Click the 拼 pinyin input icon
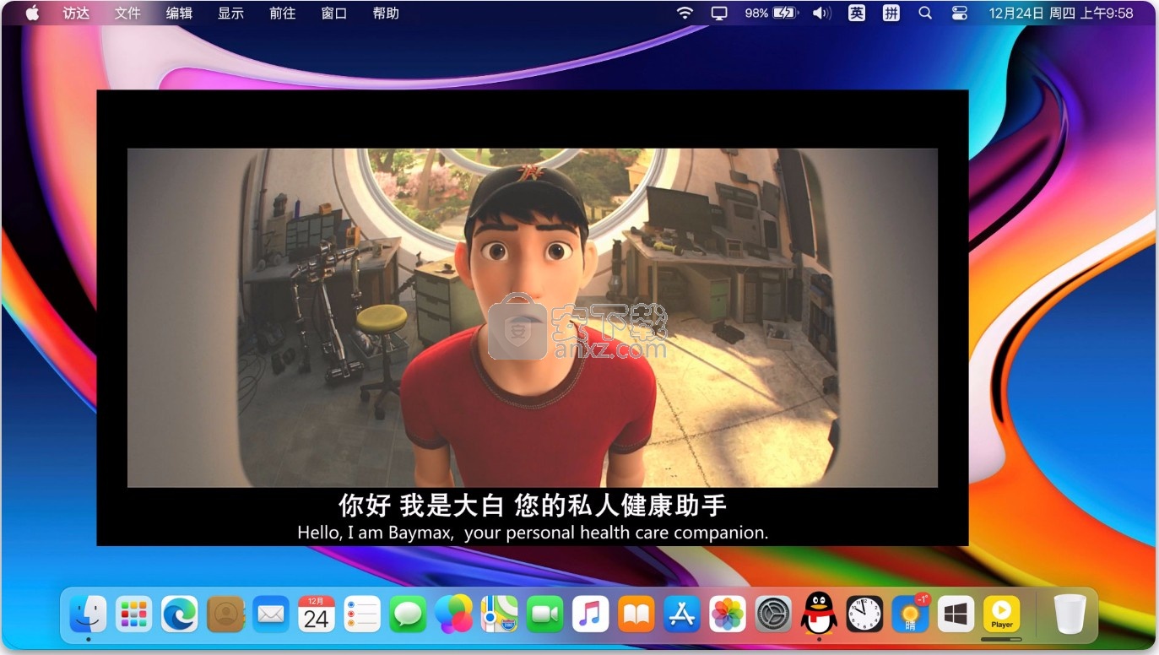Viewport: 1159px width, 655px height. coord(891,13)
